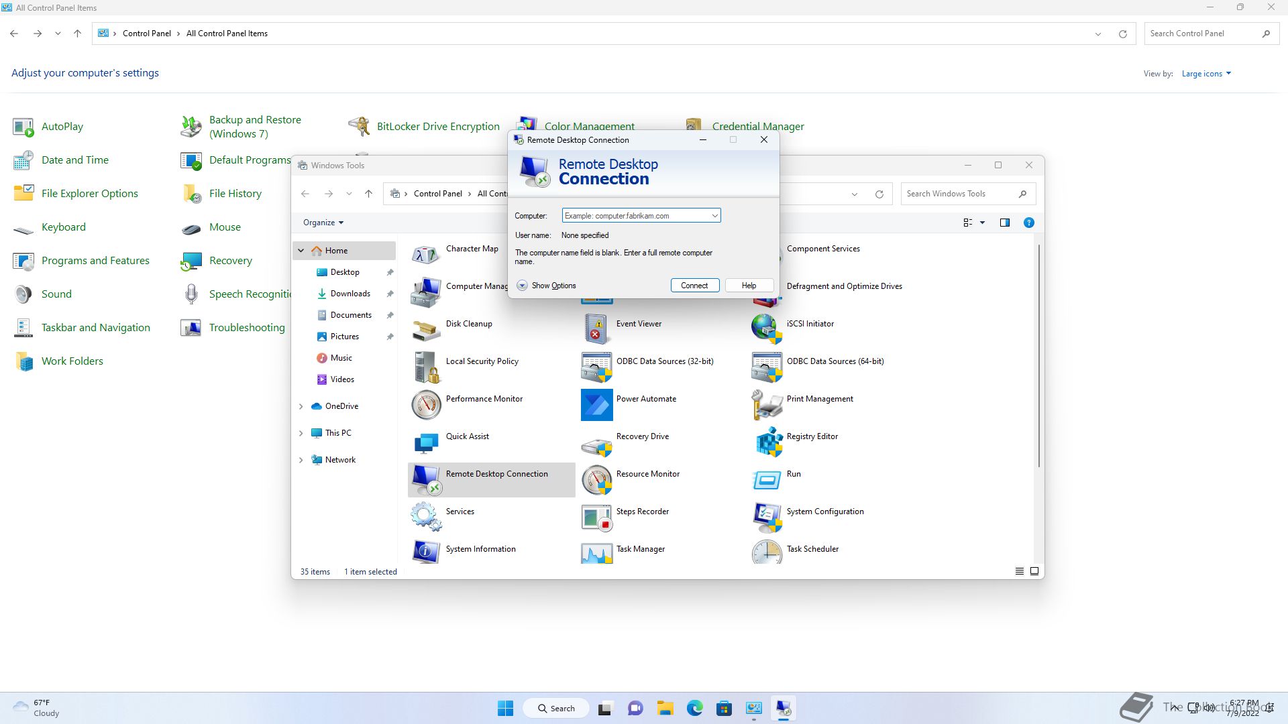Image resolution: width=1288 pixels, height=724 pixels.
Task: Open Microsoft Edge from taskbar
Action: pyautogui.click(x=694, y=708)
